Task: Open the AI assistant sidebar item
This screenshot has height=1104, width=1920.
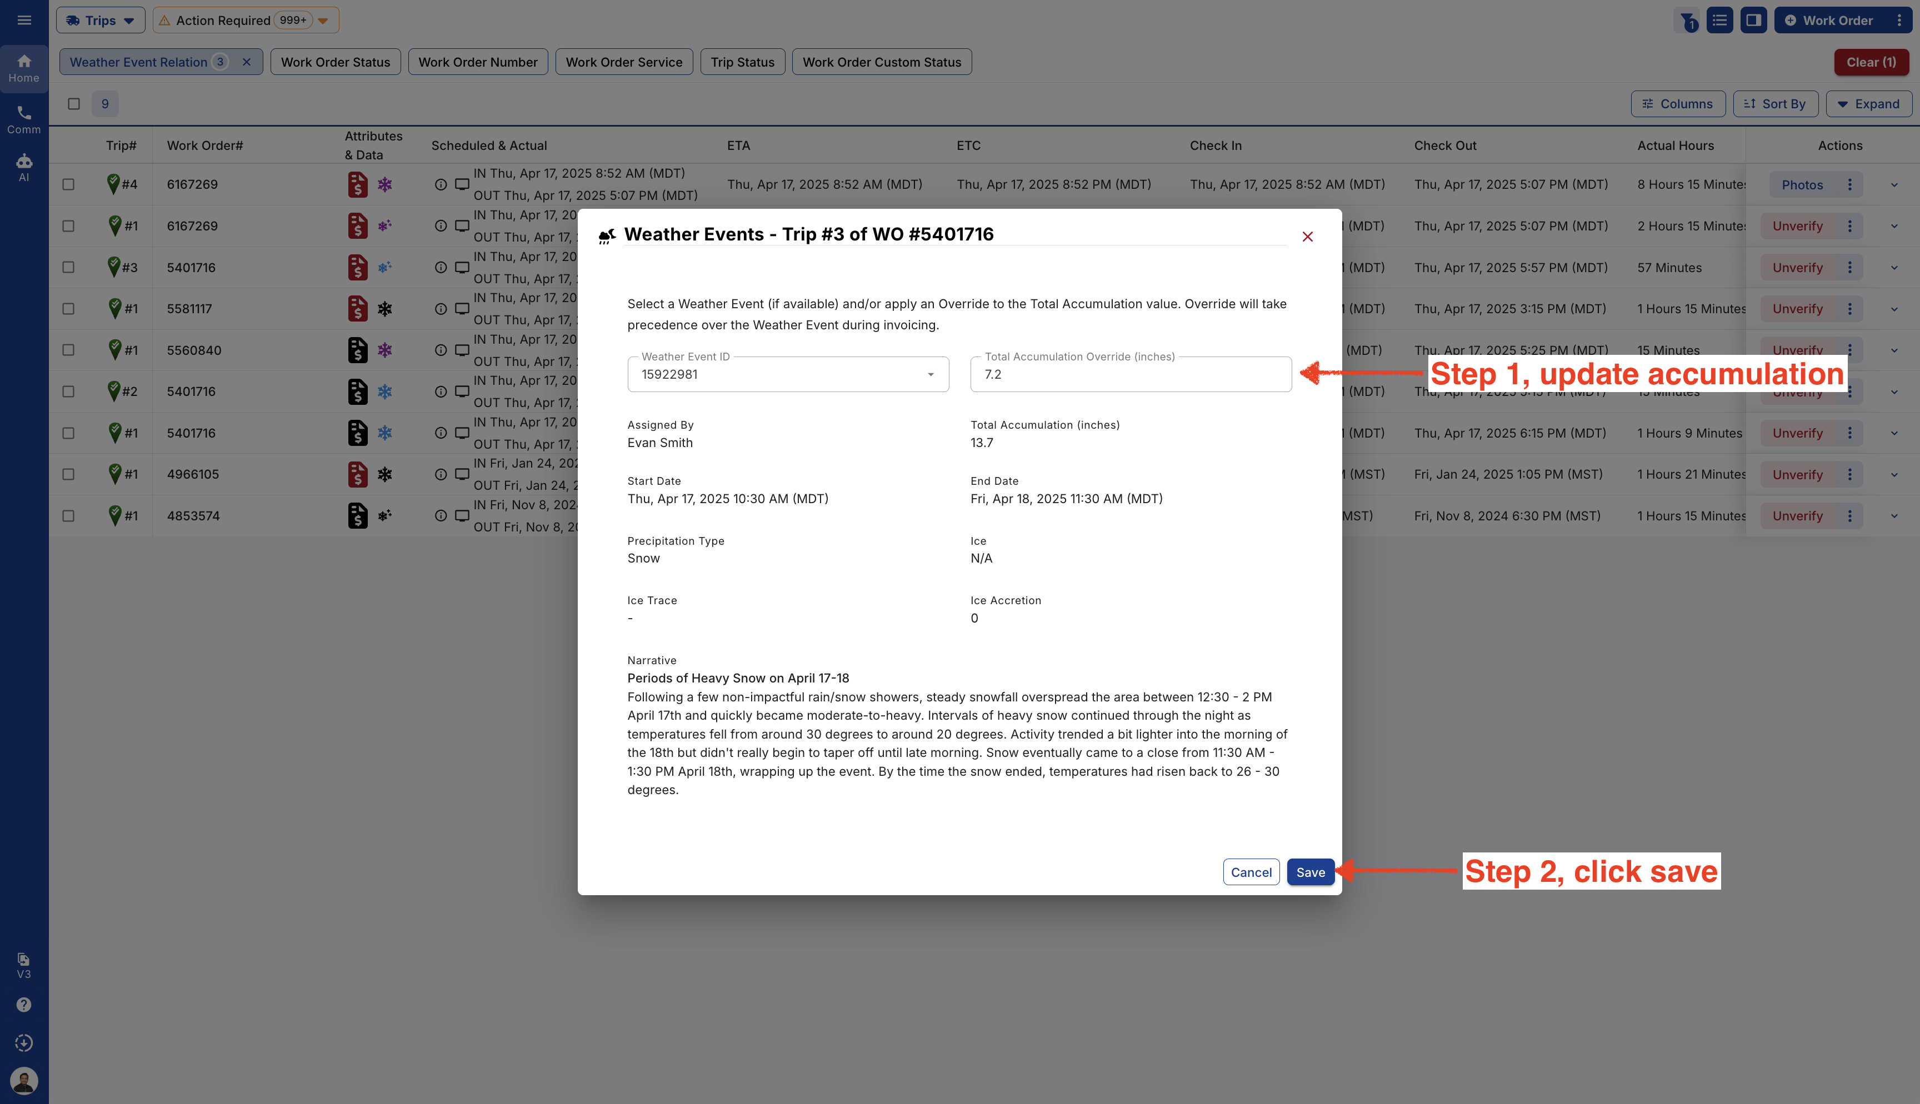Action: (x=24, y=168)
